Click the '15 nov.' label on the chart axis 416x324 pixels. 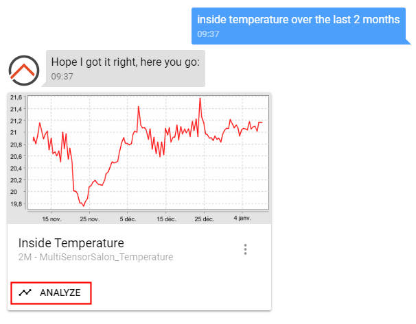point(52,219)
